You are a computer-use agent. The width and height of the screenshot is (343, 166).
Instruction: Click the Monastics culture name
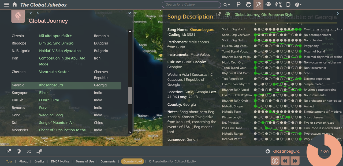tap(20, 130)
